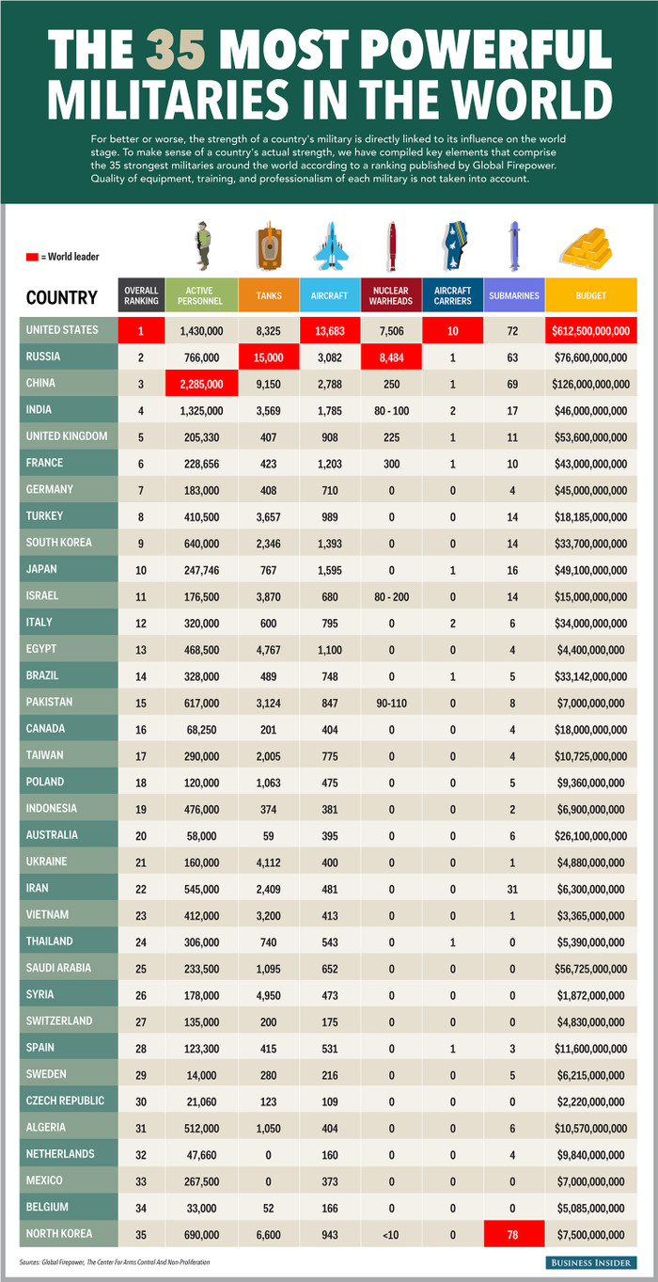Click the Overall Ranking column header
The height and width of the screenshot is (1282, 658).
[x=141, y=295]
